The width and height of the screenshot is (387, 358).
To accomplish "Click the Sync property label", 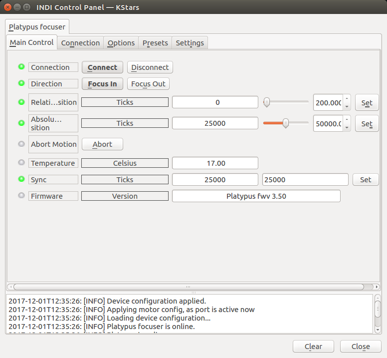I will click(x=53, y=180).
